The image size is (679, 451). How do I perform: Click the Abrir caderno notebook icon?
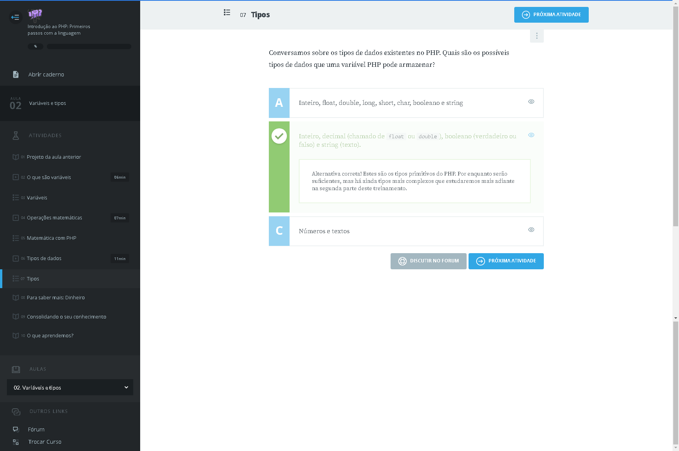click(x=16, y=75)
